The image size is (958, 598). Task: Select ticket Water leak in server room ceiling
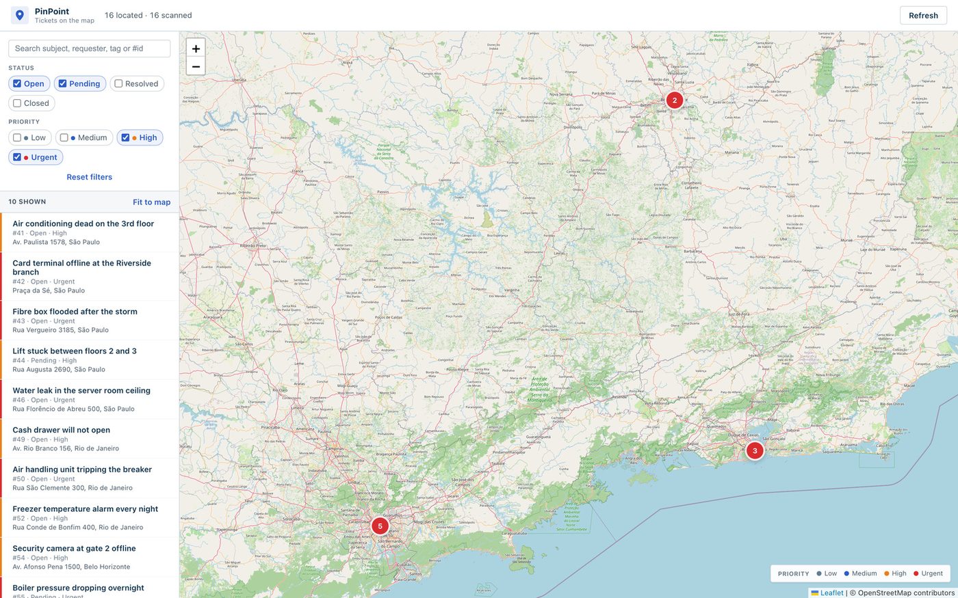point(90,400)
